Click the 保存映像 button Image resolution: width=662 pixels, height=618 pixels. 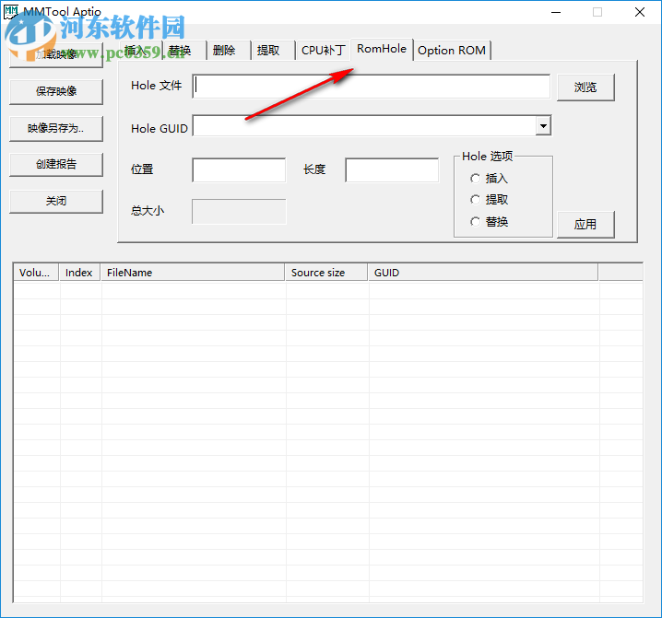(56, 91)
